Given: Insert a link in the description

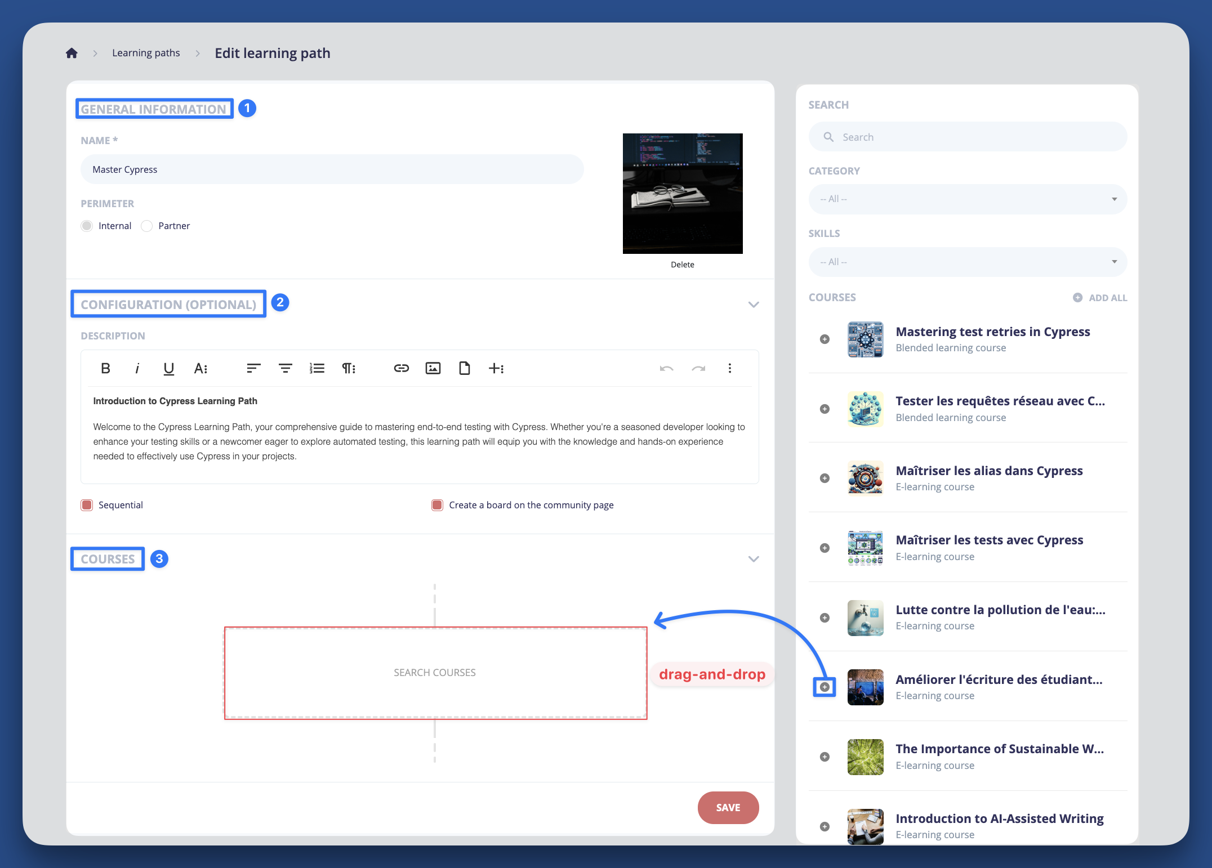Looking at the screenshot, I should (401, 368).
